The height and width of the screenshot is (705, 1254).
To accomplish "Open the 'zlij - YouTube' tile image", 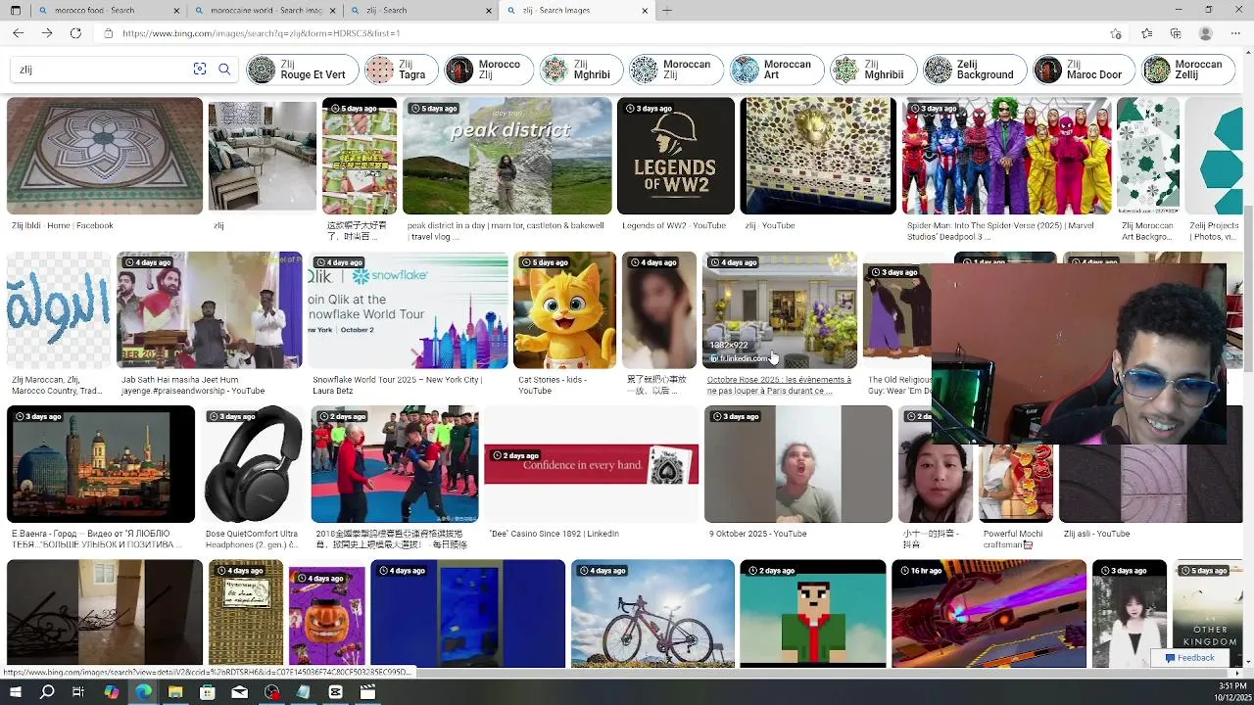I will (818, 156).
